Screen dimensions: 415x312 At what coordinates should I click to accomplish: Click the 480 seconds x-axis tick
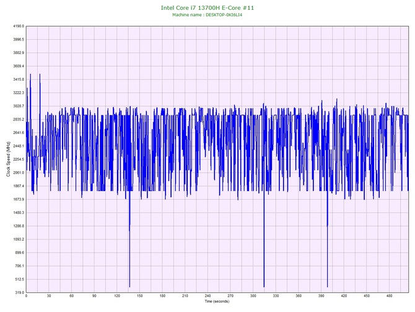390,296
